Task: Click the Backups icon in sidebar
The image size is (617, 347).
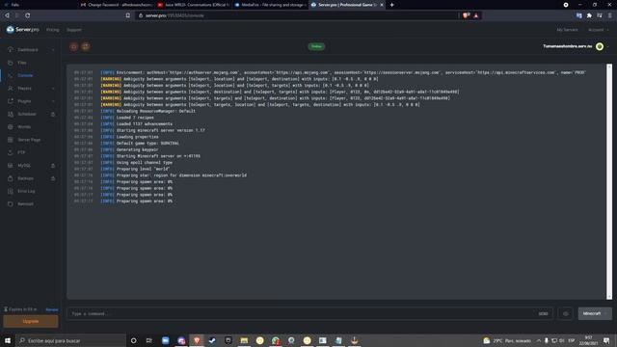Action: pos(11,178)
